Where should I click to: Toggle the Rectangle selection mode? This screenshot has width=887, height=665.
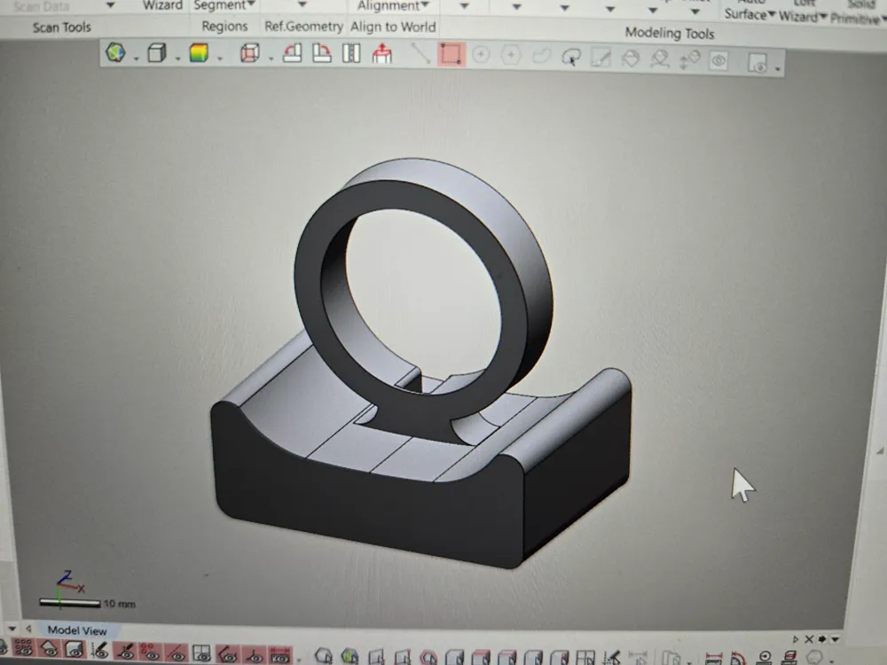click(451, 54)
